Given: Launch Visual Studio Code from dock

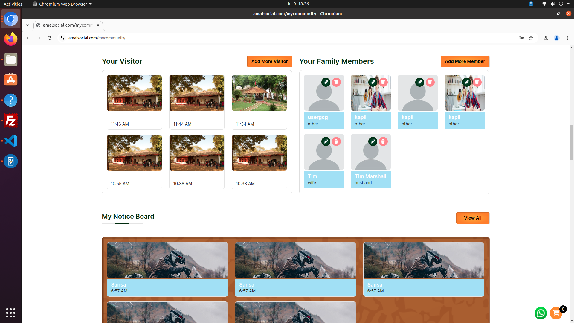Looking at the screenshot, I should tap(11, 141).
